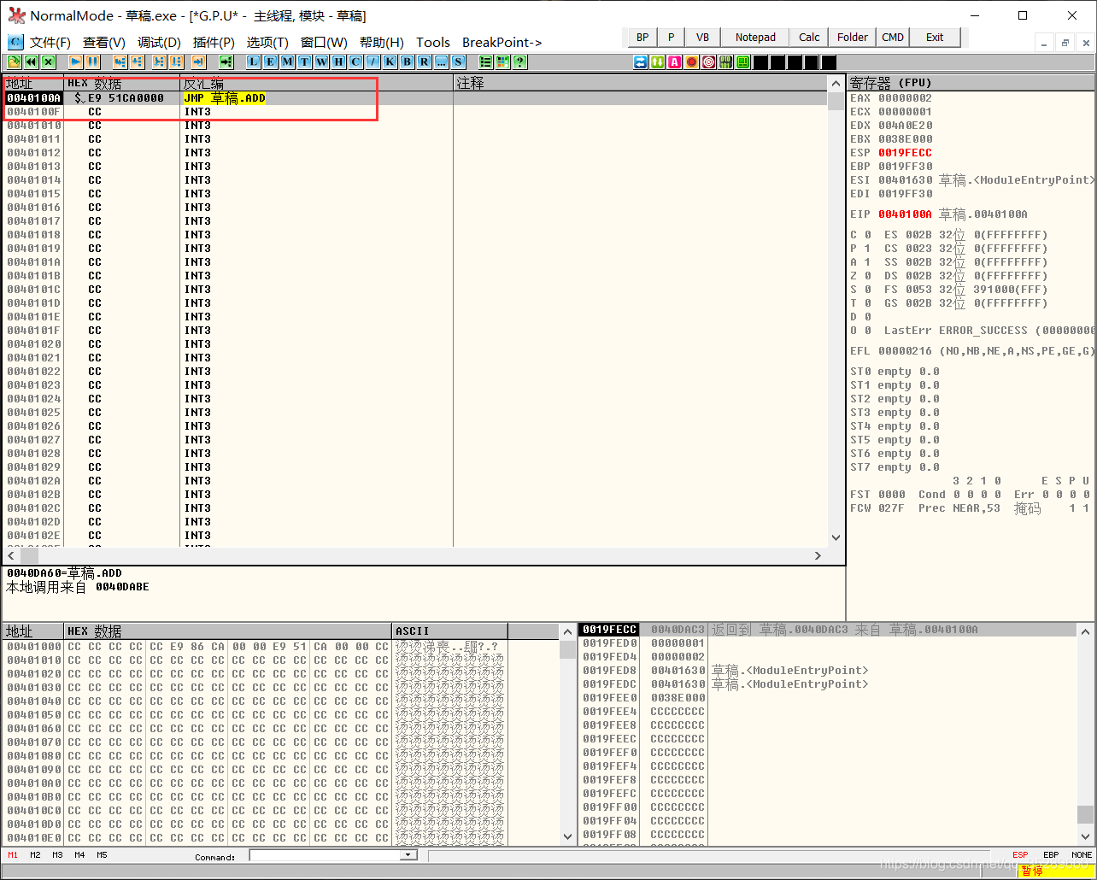
Task: Expand the Command combo box dropdown arrow
Action: 408,855
